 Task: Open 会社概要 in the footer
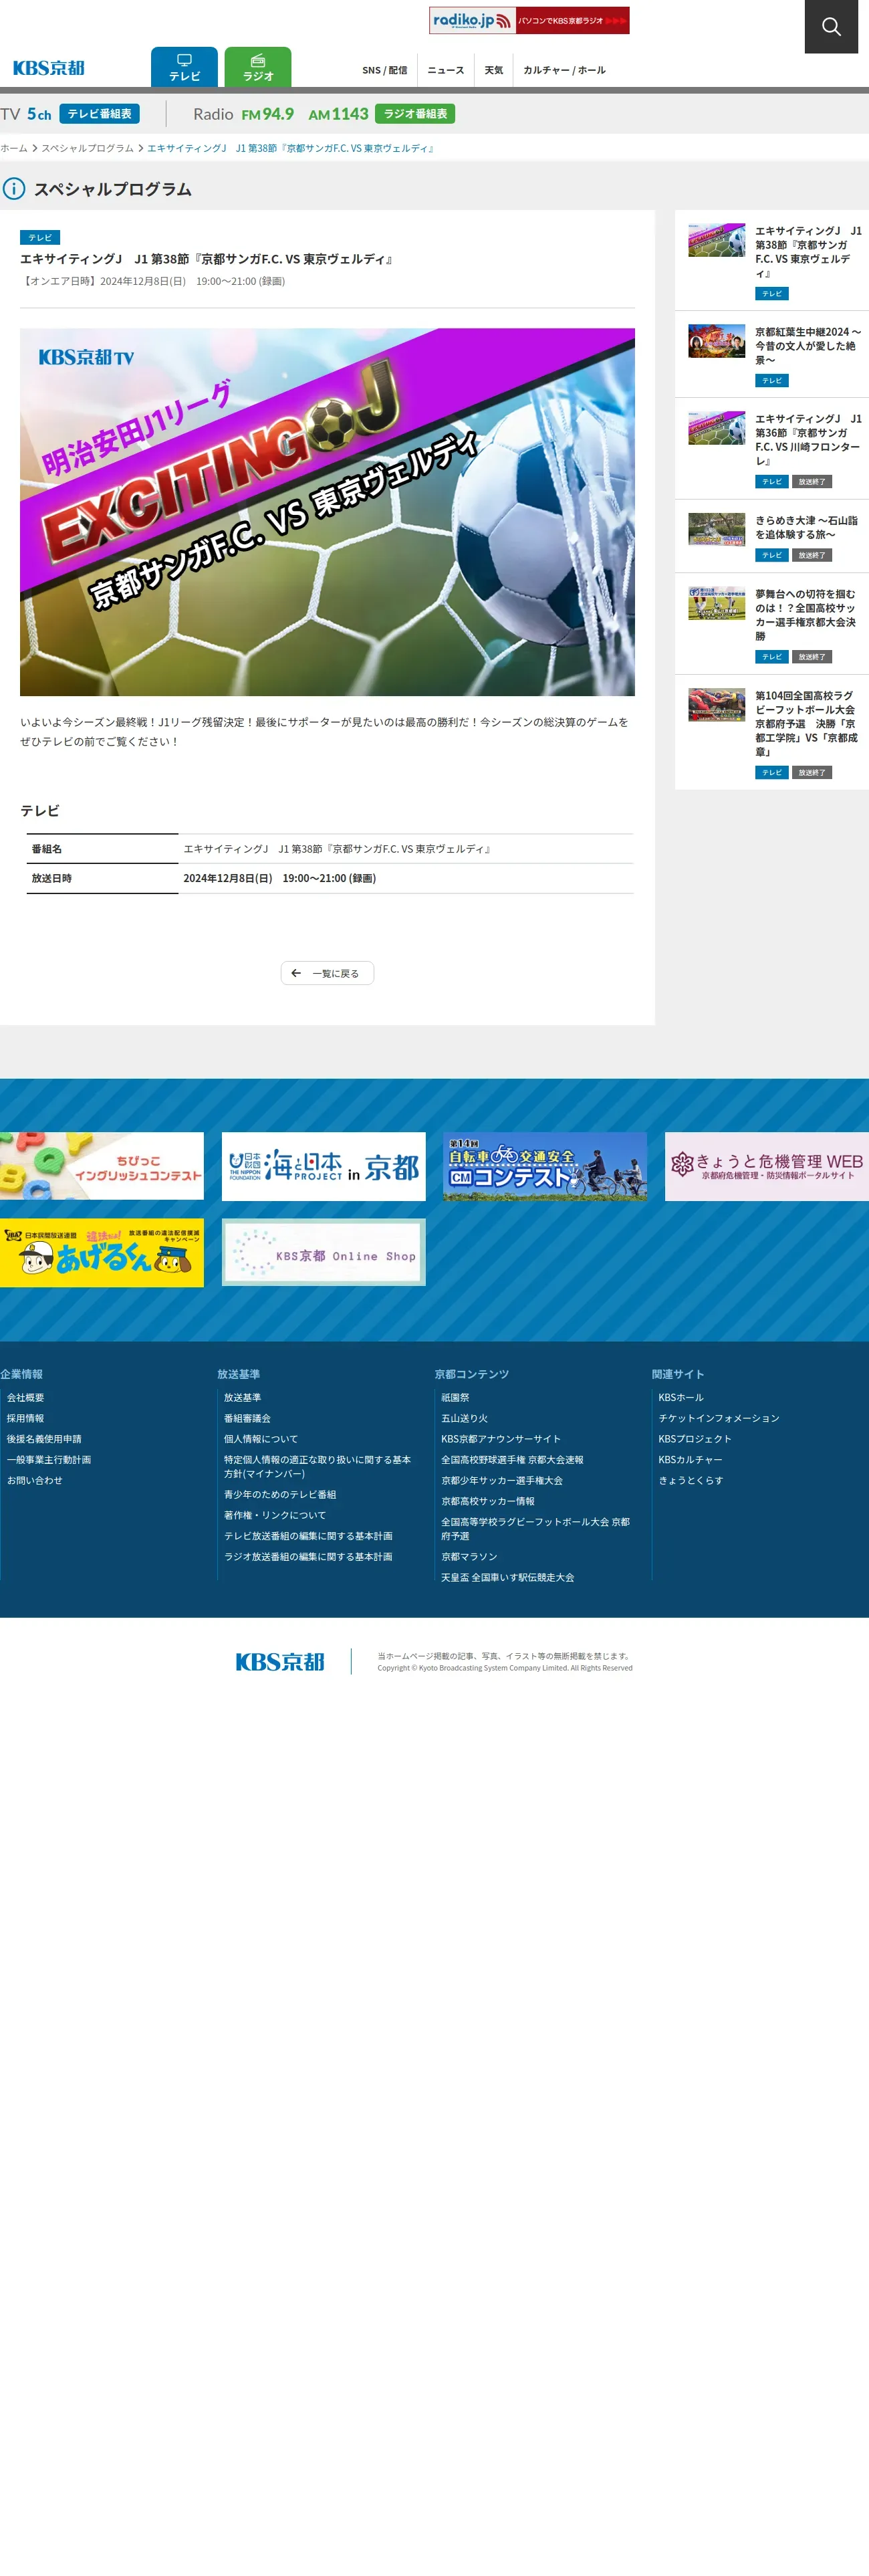25,1397
